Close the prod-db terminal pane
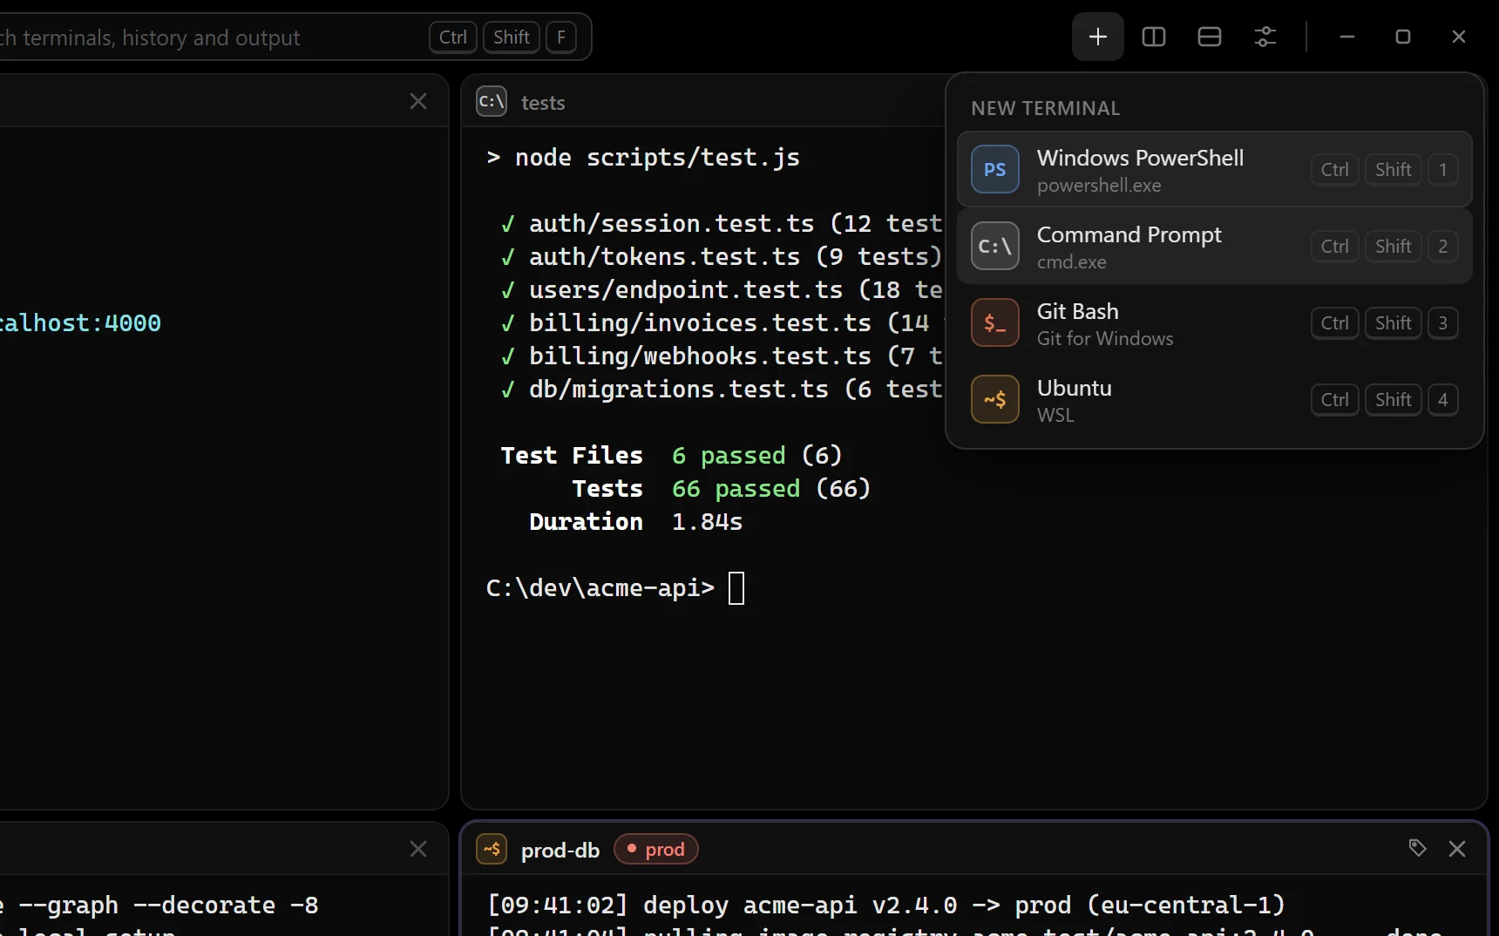The height and width of the screenshot is (936, 1499). tap(1457, 849)
